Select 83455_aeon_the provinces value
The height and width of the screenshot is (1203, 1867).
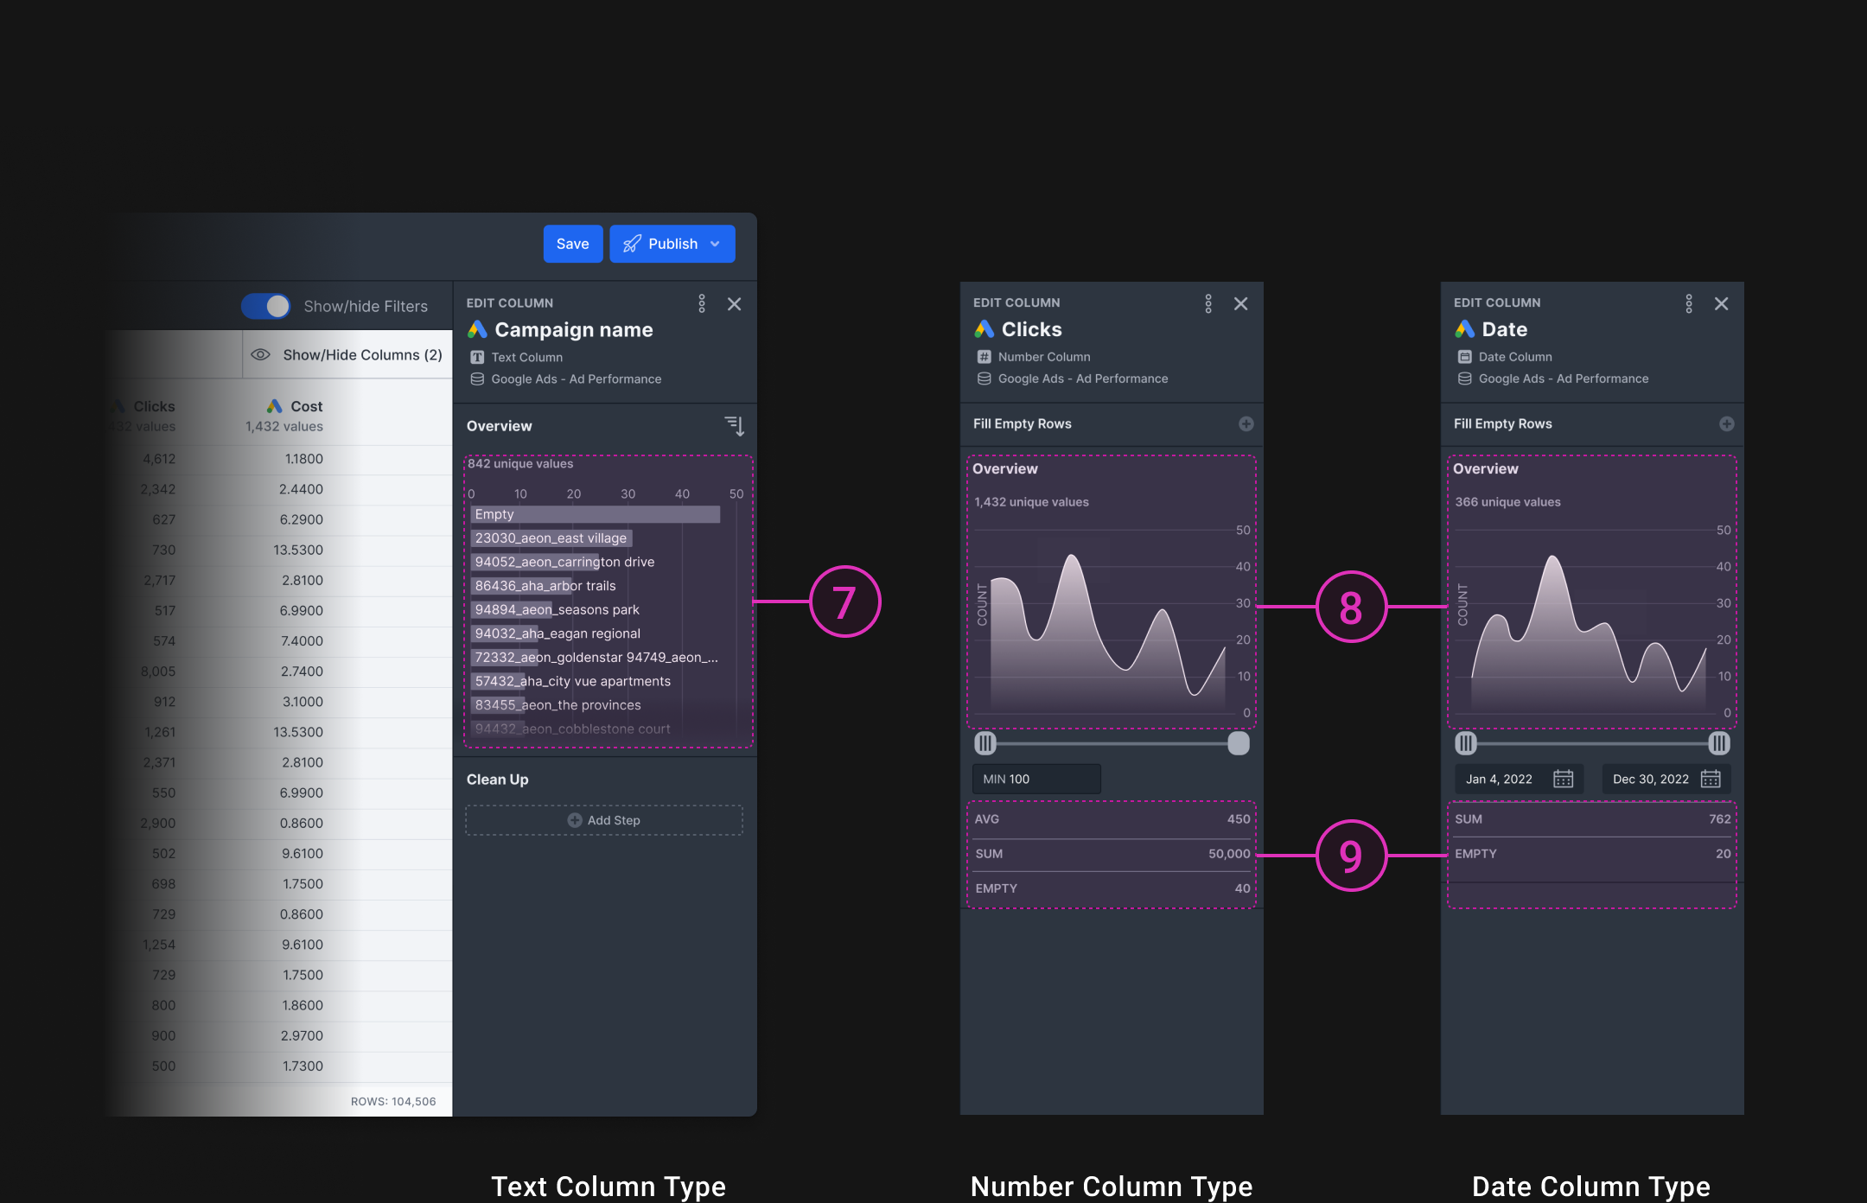pyautogui.click(x=558, y=705)
